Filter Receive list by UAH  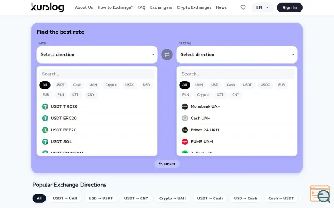[199, 85]
